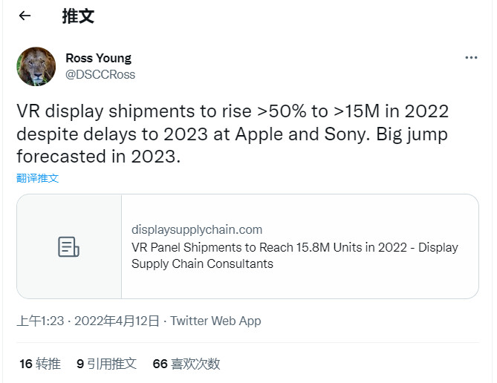This screenshot has height=383, width=497.
Task: Click the 2022年4月12日 date
Action: coord(117,321)
